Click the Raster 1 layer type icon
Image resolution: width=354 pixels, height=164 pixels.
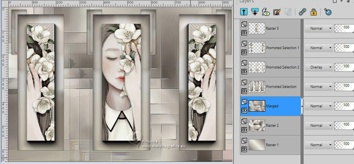pyautogui.click(x=244, y=141)
